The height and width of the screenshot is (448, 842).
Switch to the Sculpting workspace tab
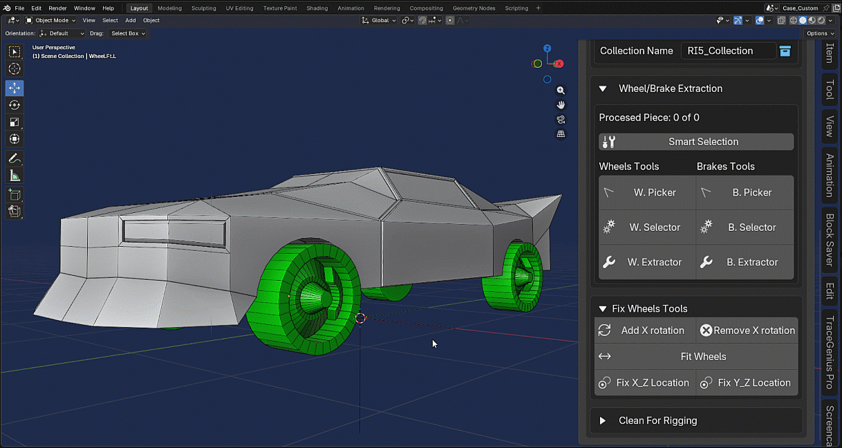click(203, 8)
